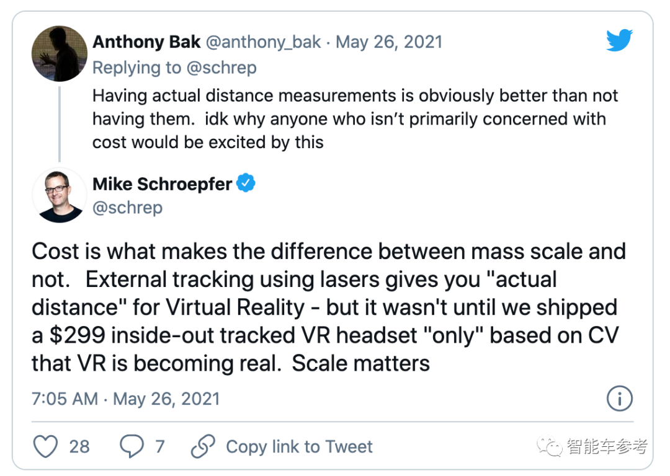The width and height of the screenshot is (670, 476).
Task: Open the @schrep handle under Mike's name
Action: (x=128, y=208)
